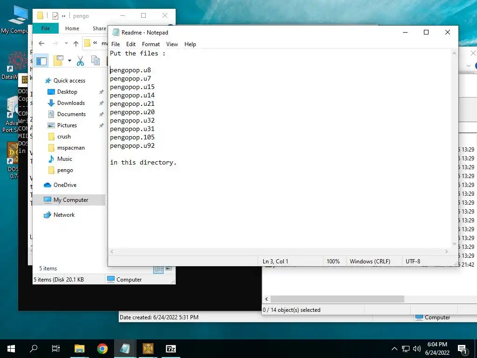Launch Google Chrome from the taskbar
This screenshot has width=477, height=358.
tap(102, 349)
